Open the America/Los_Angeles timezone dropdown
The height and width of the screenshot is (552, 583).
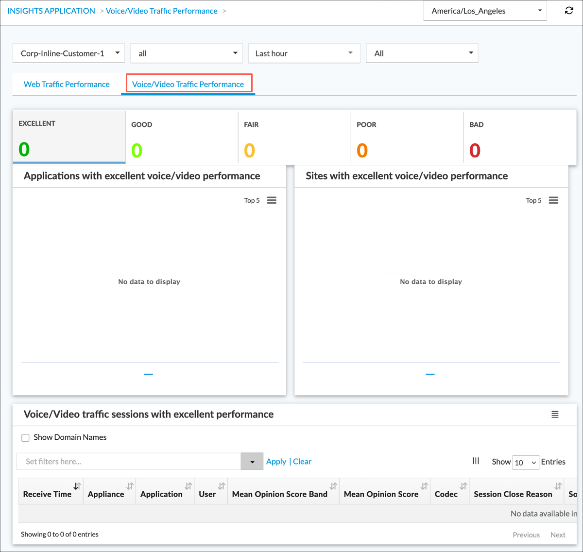click(485, 11)
